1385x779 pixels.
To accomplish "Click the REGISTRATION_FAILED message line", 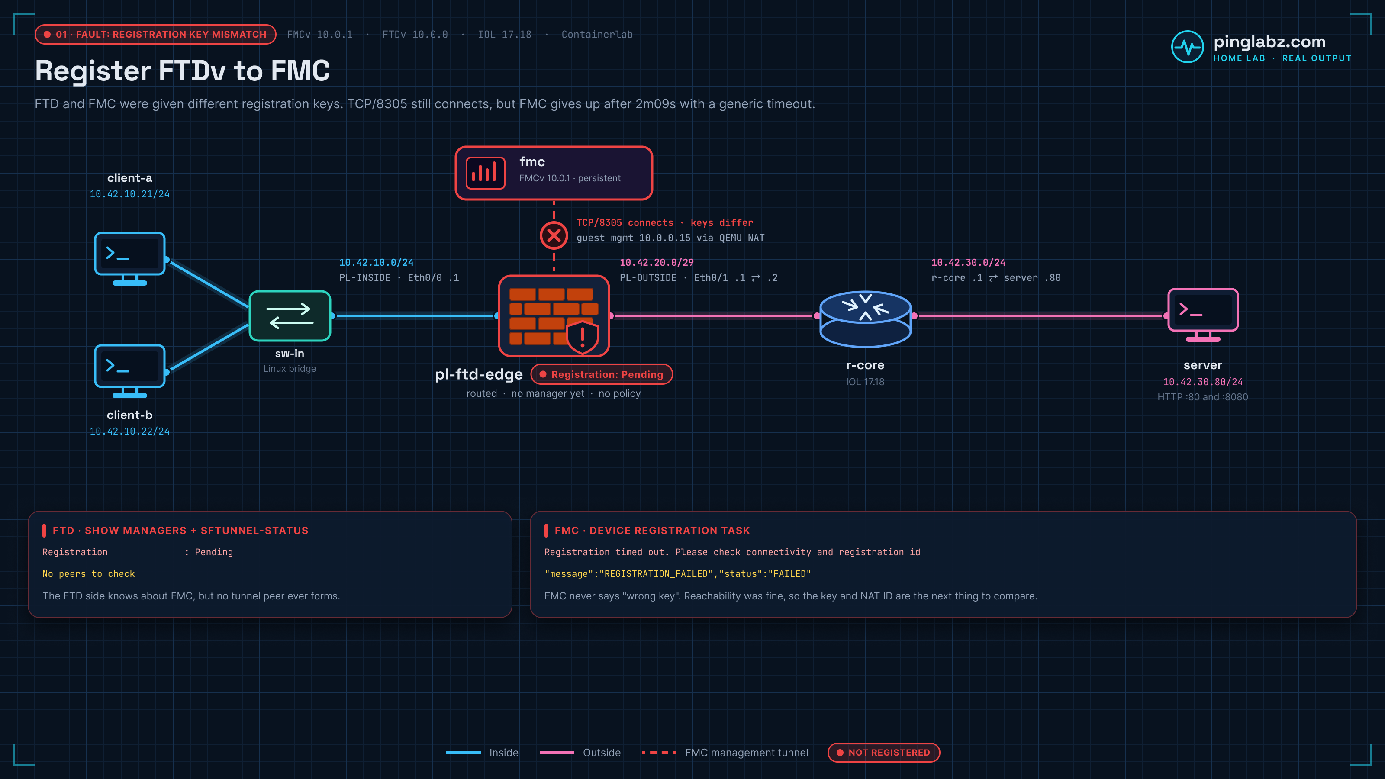I will pos(677,573).
